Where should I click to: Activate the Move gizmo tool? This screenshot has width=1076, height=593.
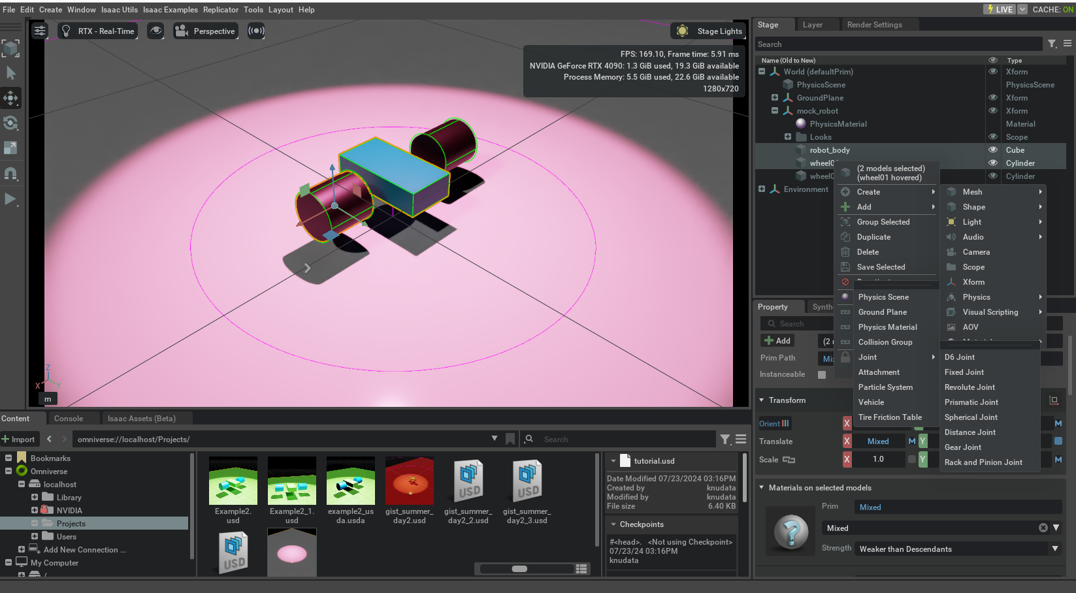10,98
